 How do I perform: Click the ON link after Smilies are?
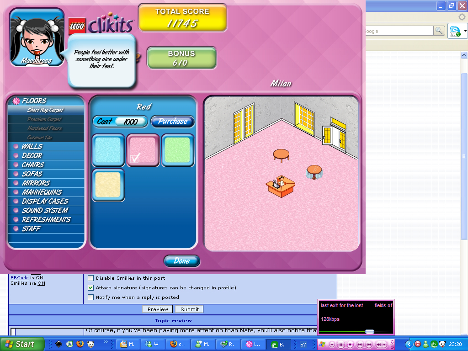click(41, 283)
